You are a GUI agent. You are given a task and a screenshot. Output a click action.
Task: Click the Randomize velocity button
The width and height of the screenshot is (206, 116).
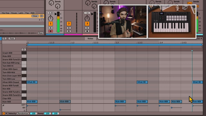[x=23, y=113]
